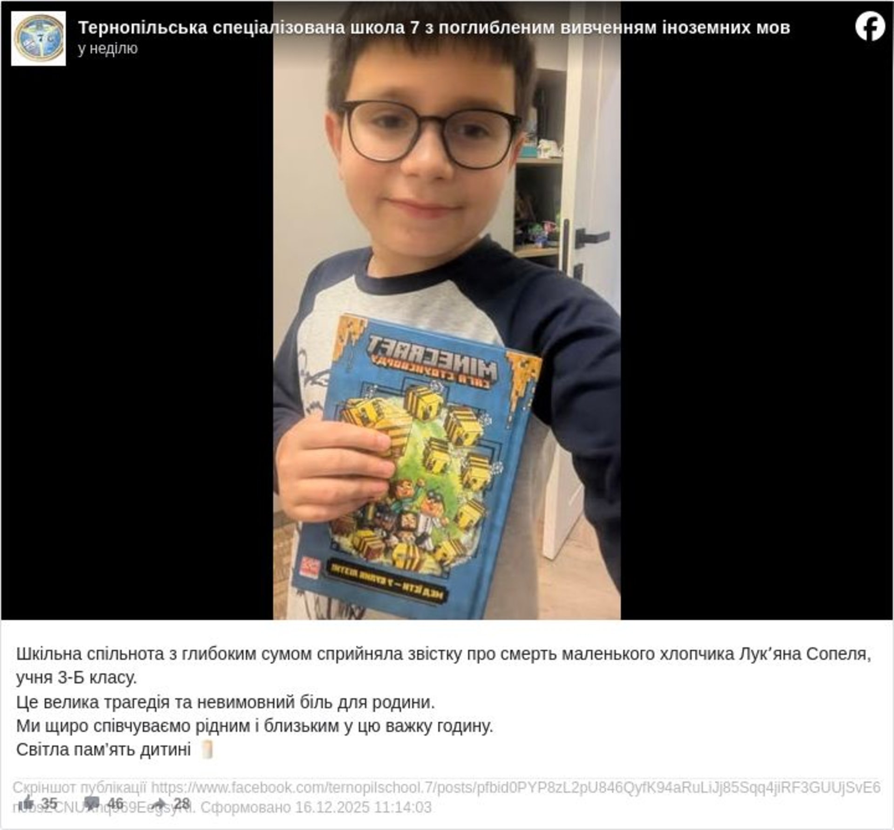This screenshot has width=894, height=830.
Task: Click the school's round profile avatar
Action: pyautogui.click(x=39, y=39)
